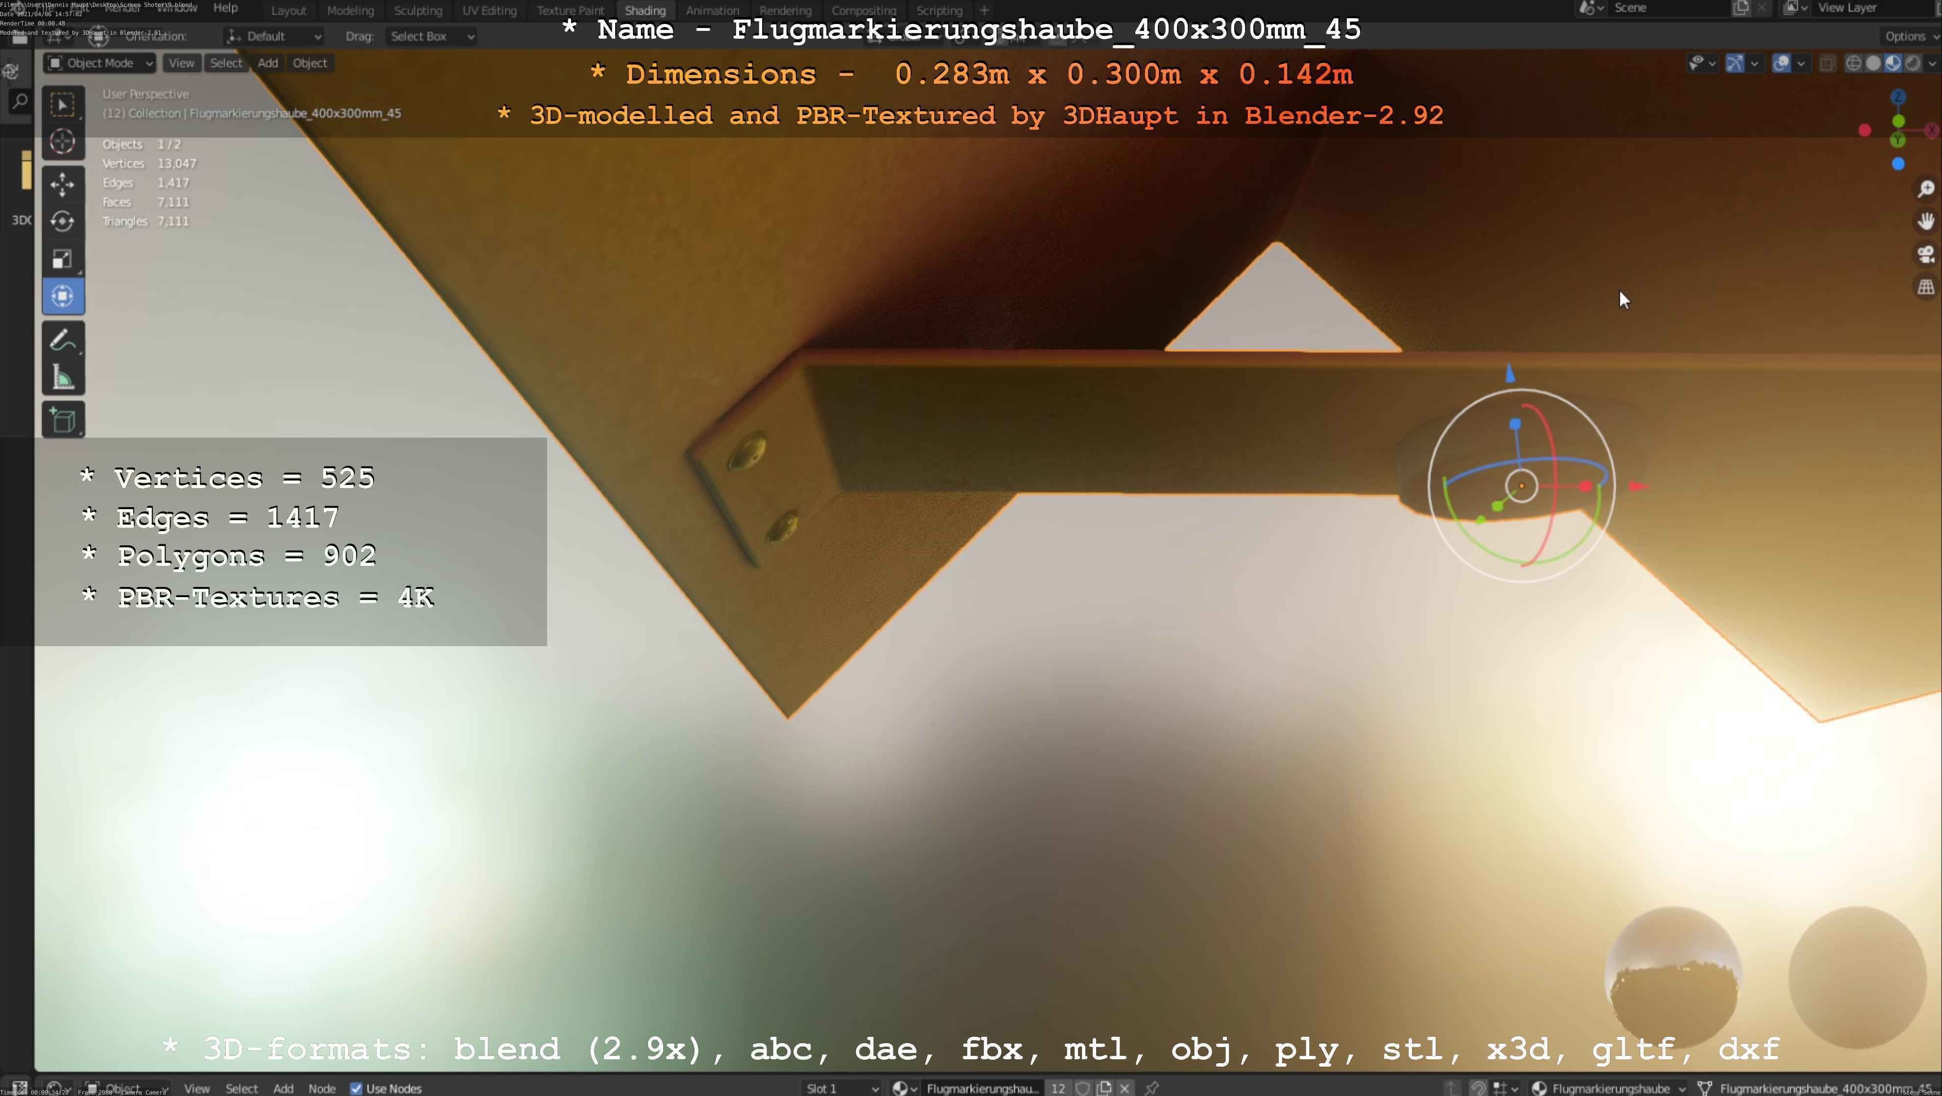Toggle viewport gizmos display

tap(1735, 63)
